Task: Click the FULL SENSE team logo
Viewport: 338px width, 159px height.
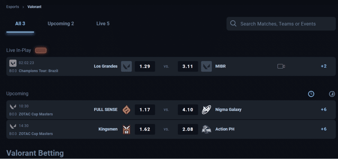Action: (x=127, y=110)
